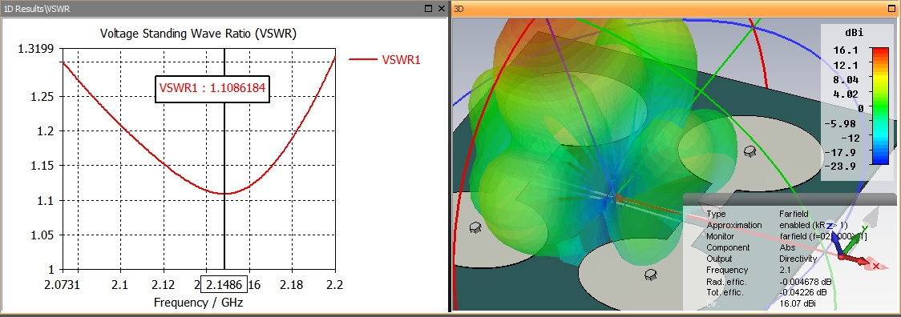Viewport: 901px width, 317px height.
Task: Click the Frequency / GHz axis label
Action: (x=198, y=302)
